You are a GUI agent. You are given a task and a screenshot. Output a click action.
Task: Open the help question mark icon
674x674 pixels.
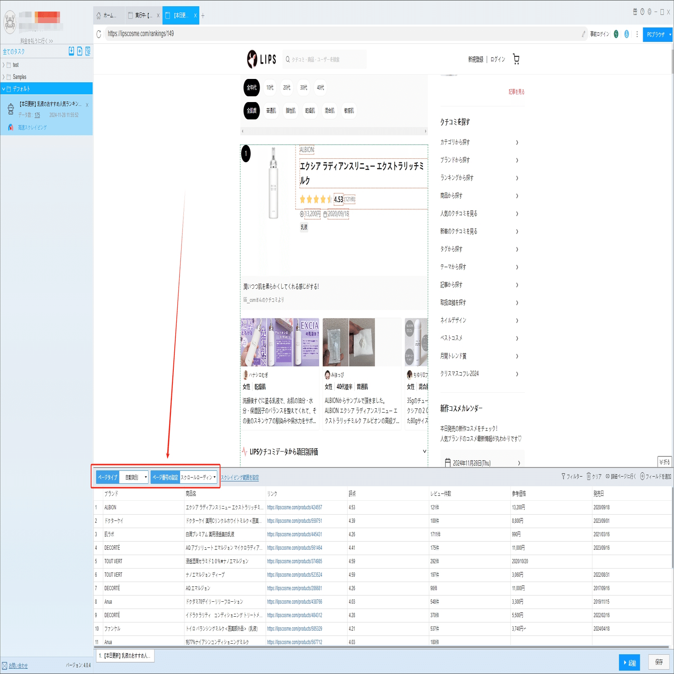(642, 12)
